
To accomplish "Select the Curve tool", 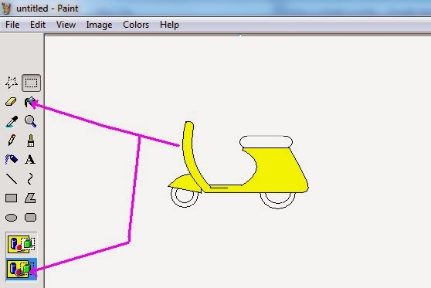I will coord(30,178).
